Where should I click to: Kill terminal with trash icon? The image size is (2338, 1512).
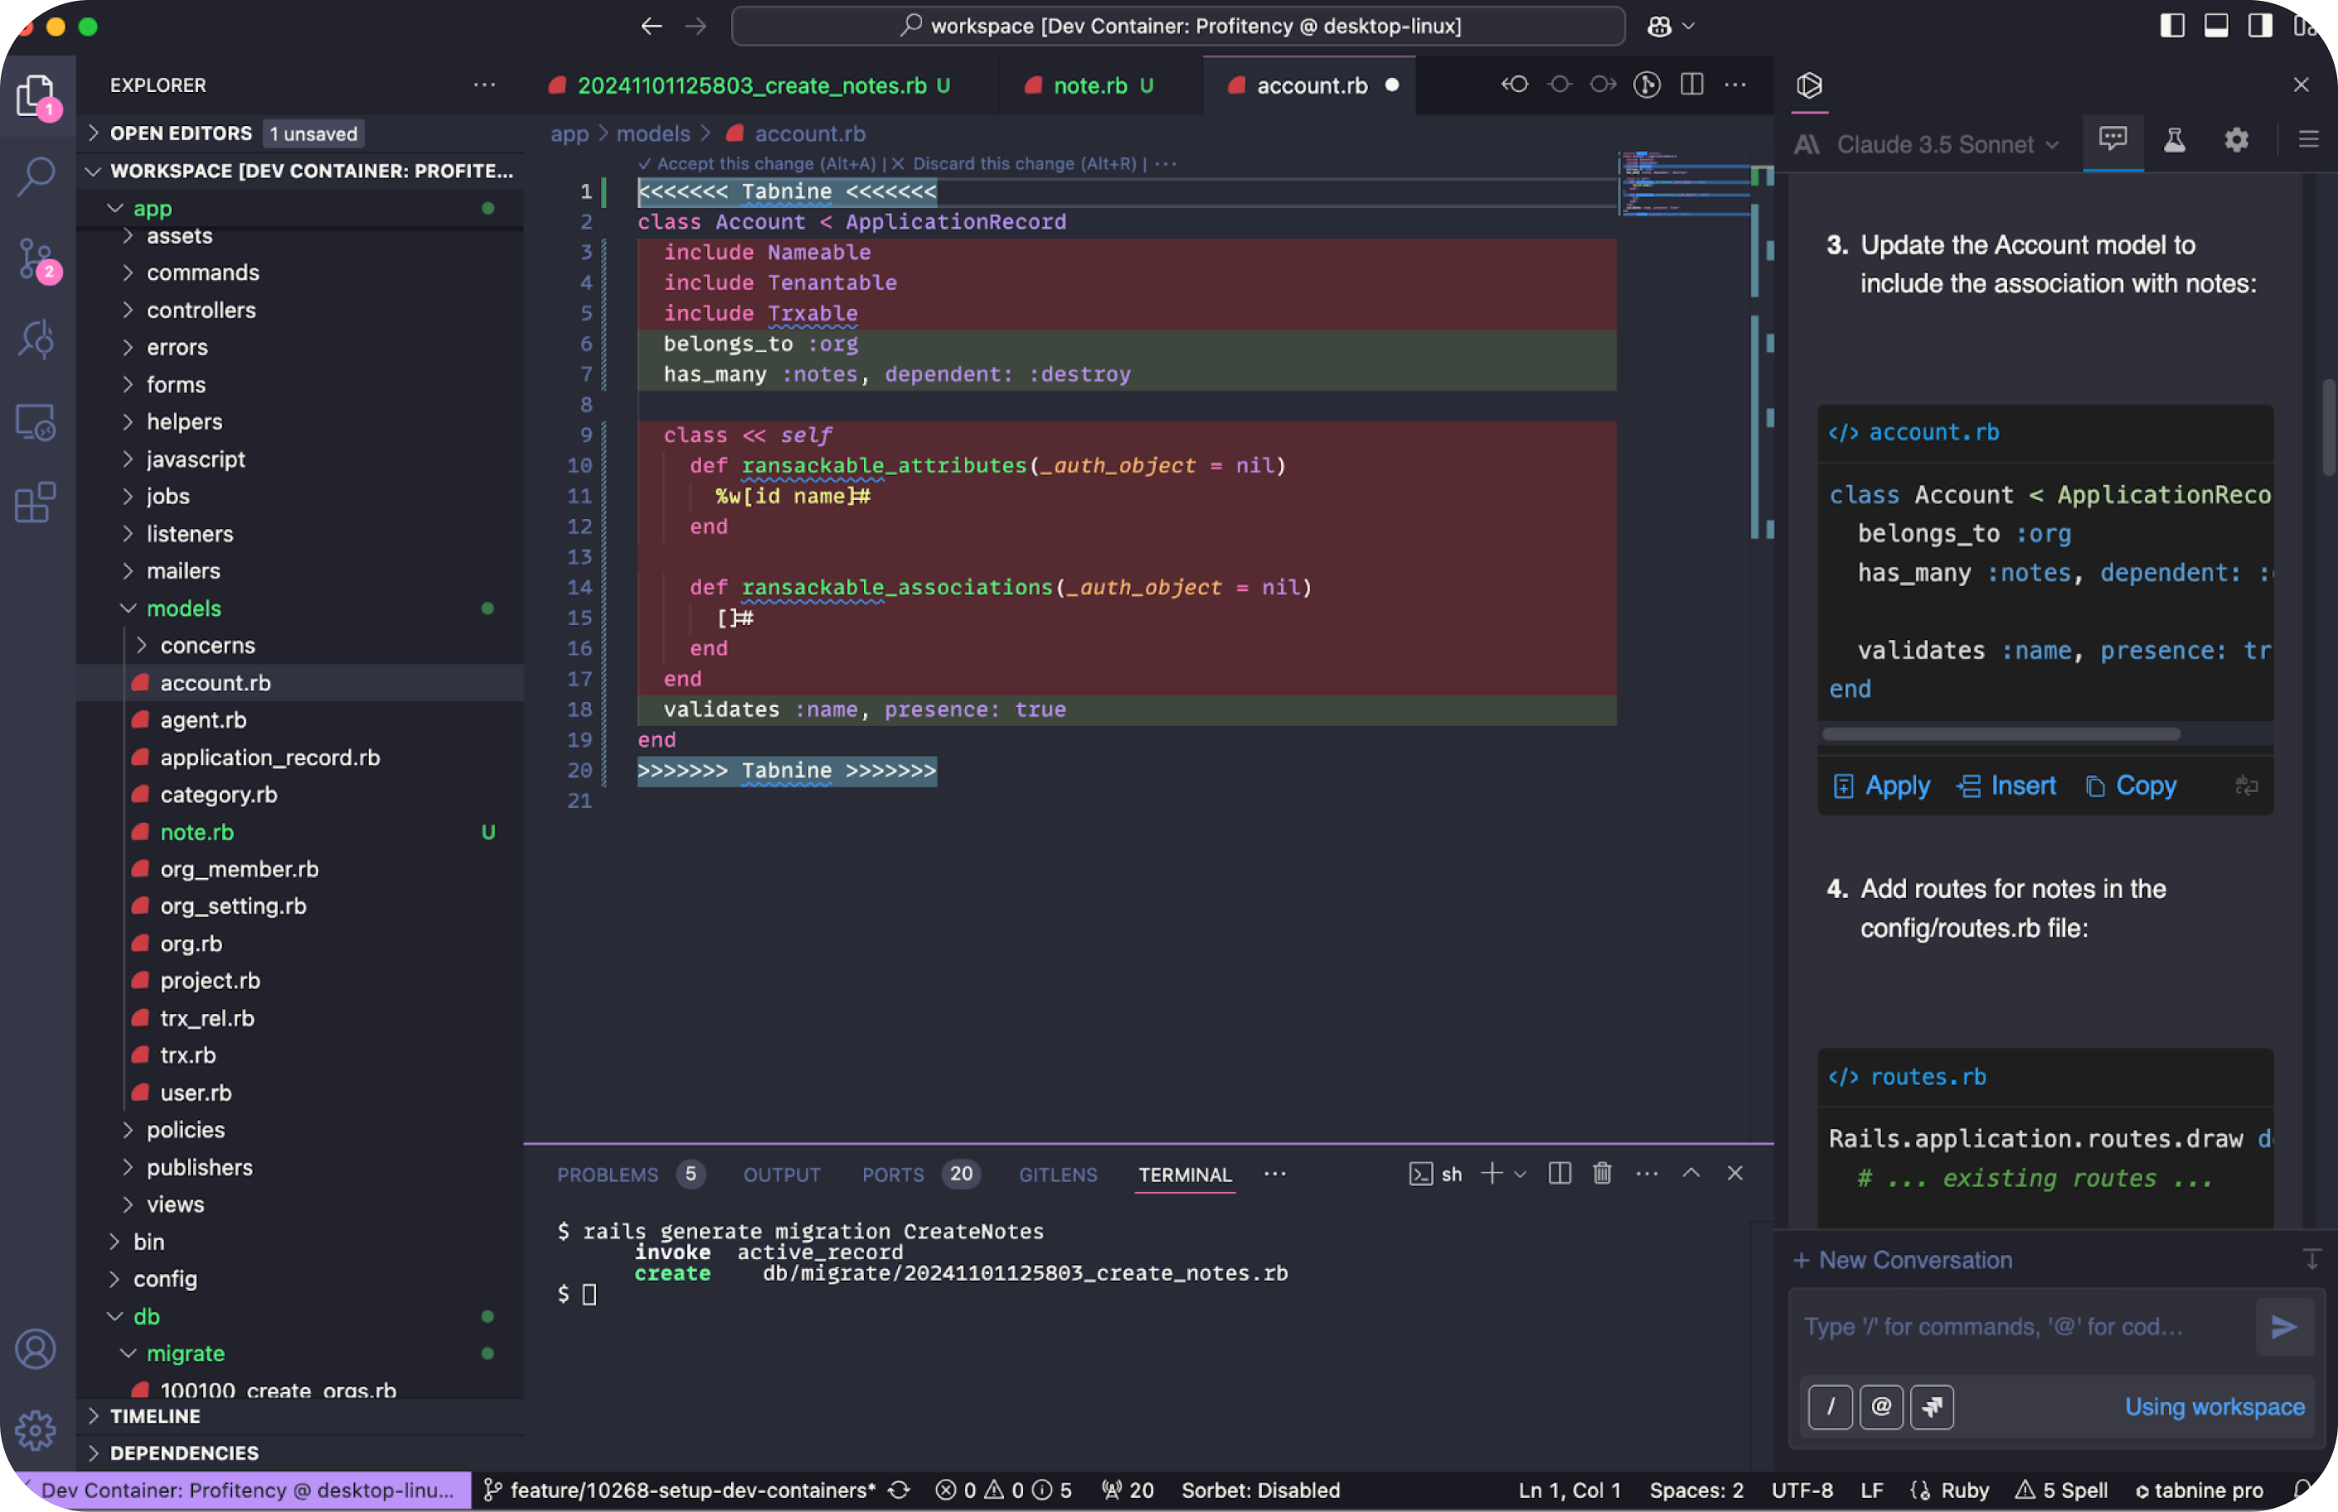click(x=1602, y=1173)
